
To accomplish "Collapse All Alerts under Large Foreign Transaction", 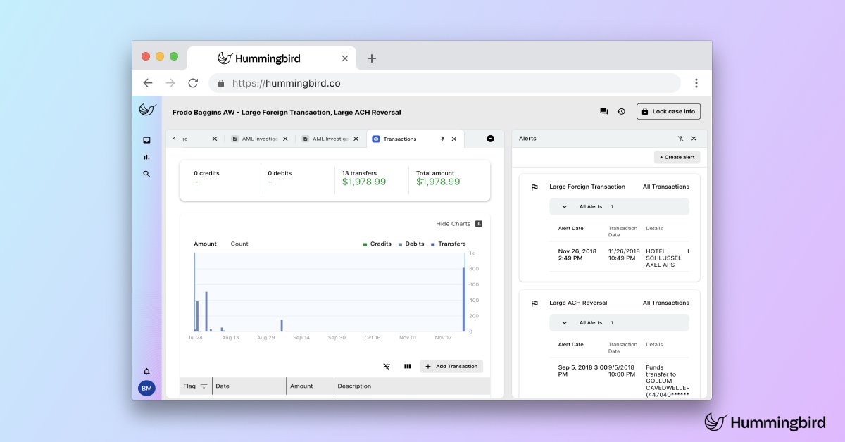I will point(564,206).
